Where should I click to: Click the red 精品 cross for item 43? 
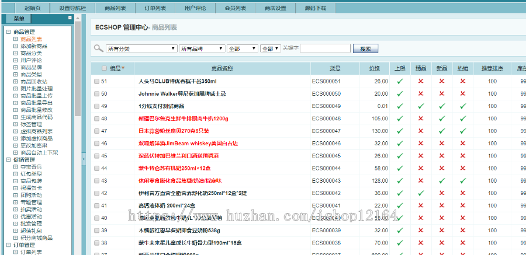[x=421, y=181]
